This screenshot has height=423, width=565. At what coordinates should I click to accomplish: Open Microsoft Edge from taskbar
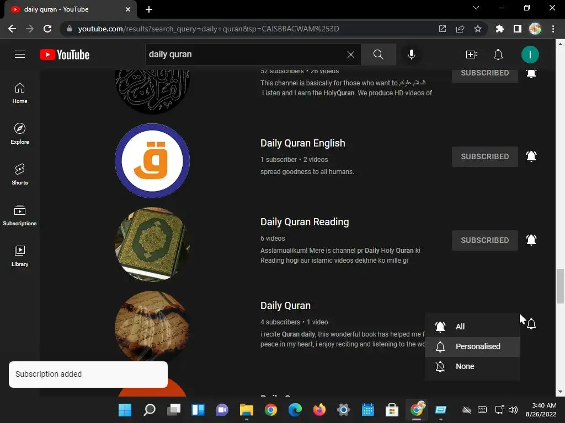(x=295, y=410)
